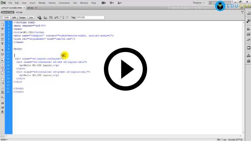Switch to Design view
This screenshot has height=141, width=251.
pyautogui.click(x=22, y=17)
